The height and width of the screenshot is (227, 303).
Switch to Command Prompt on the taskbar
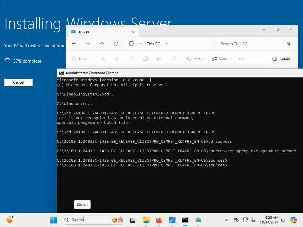coord(185,220)
